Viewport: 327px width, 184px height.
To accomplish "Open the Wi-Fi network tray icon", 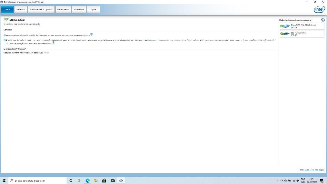I will (x=294, y=181).
